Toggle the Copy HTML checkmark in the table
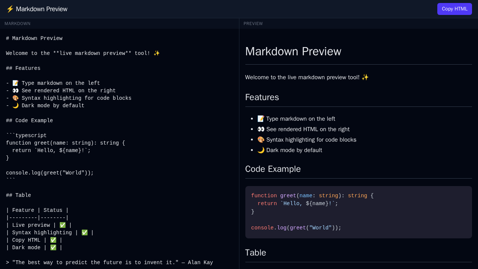 53,240
